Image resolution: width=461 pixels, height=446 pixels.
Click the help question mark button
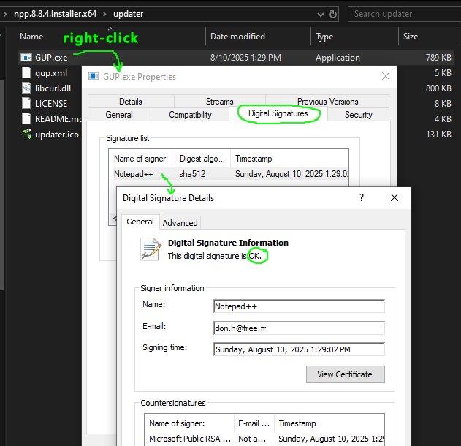coord(361,197)
